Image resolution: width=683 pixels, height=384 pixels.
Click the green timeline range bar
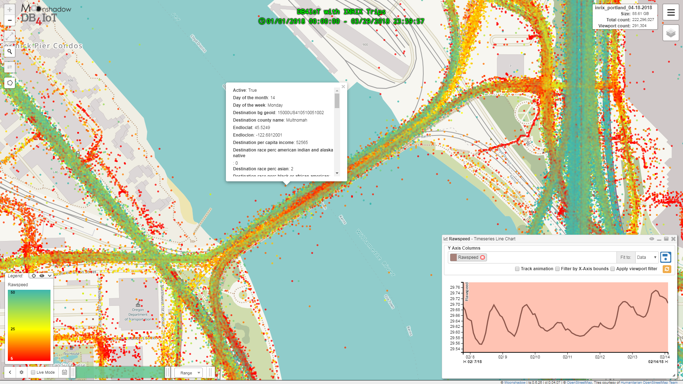120,372
